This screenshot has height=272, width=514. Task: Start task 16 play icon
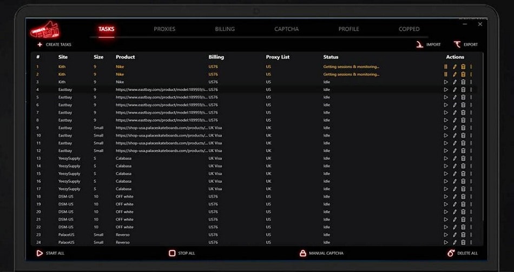pyautogui.click(x=445, y=181)
